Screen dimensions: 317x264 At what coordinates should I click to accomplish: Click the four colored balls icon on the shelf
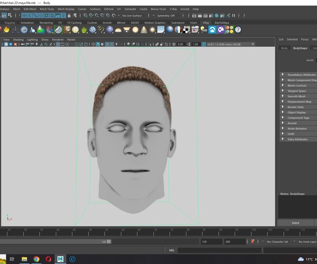(x=229, y=30)
